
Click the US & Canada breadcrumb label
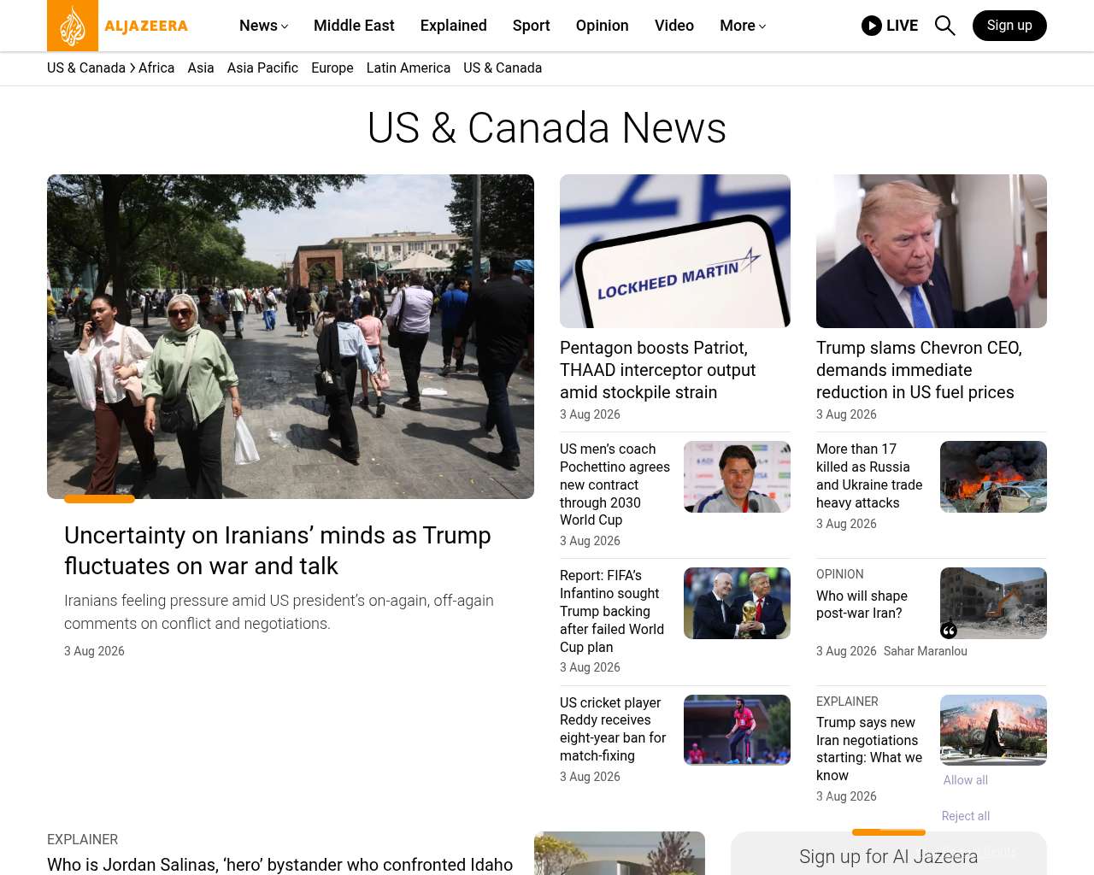pyautogui.click(x=86, y=68)
